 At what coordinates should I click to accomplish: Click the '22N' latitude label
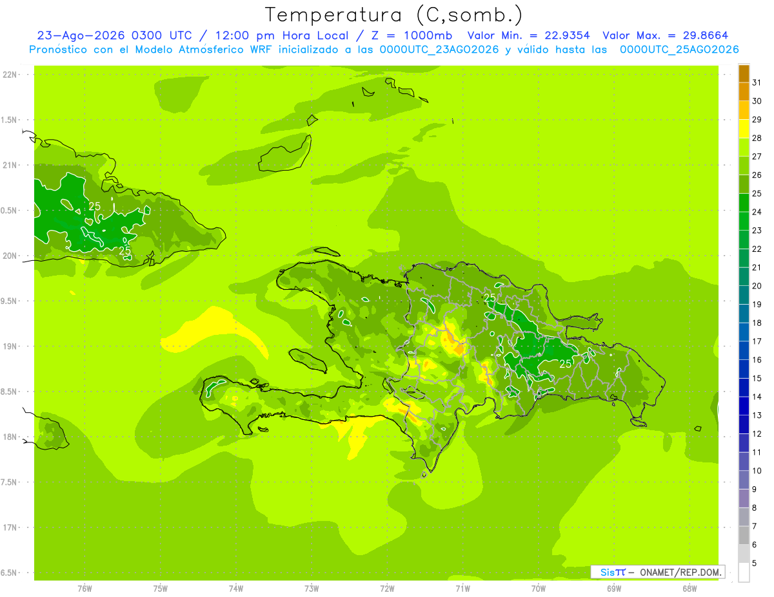(11, 75)
